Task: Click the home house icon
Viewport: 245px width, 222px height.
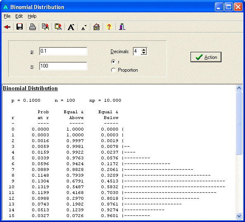Action: click(x=97, y=27)
